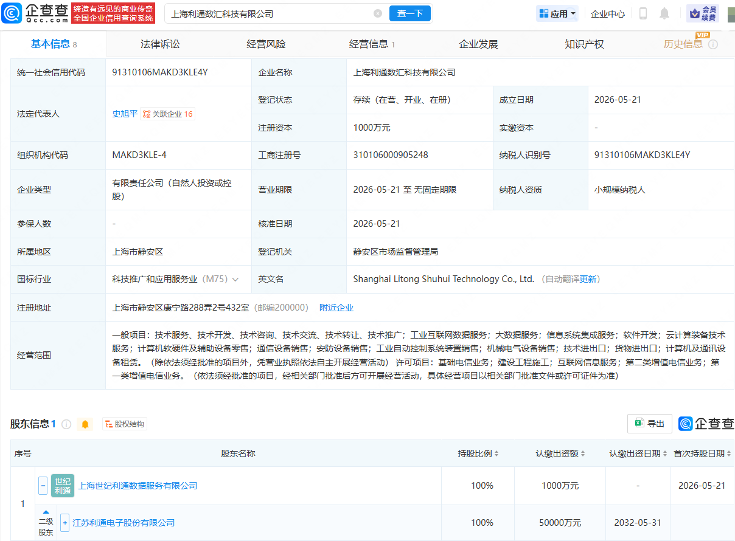Switch to 法律诉讼 tab
735x541 pixels.
tap(160, 44)
